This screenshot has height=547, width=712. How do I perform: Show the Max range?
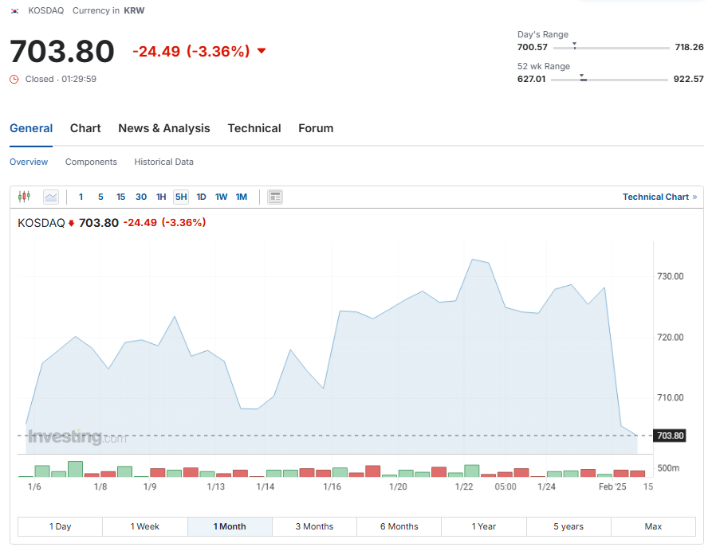[653, 526]
